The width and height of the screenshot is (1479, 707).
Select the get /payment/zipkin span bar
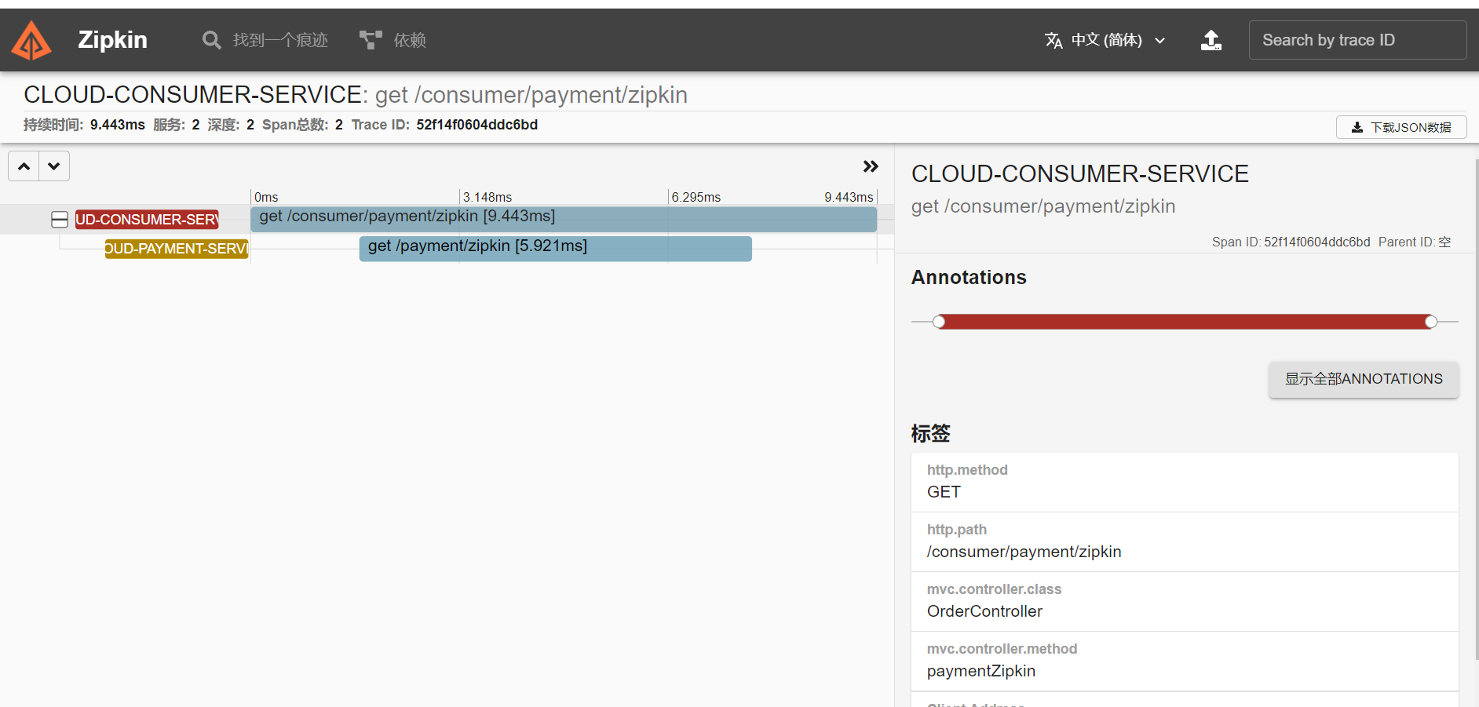tap(555, 249)
